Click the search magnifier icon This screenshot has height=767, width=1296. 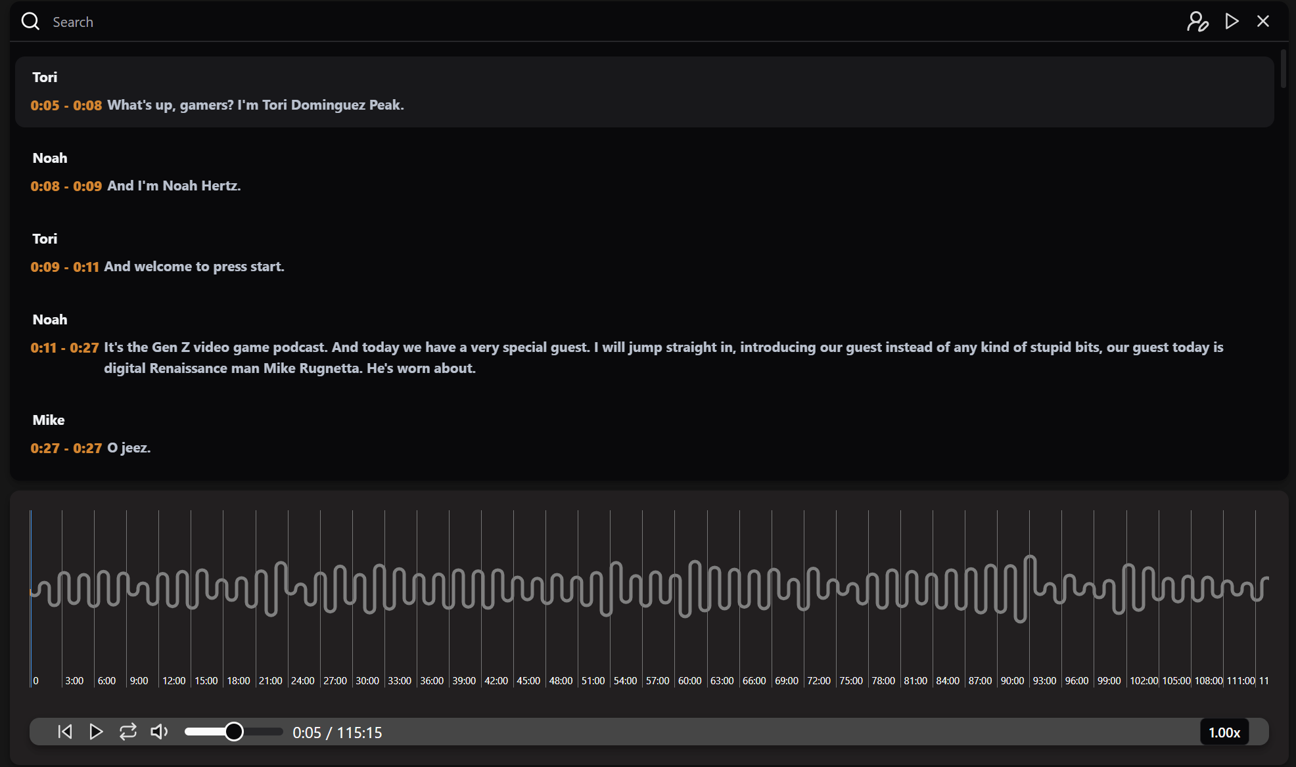click(30, 21)
